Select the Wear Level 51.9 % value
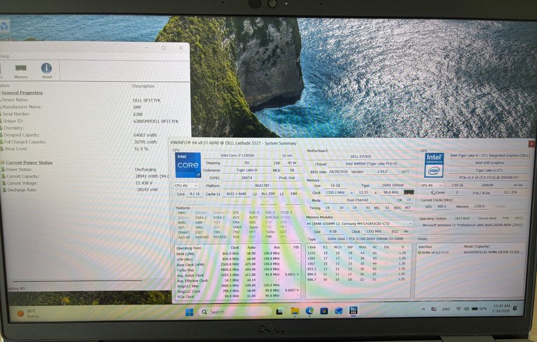This screenshot has height=342, width=537. click(x=141, y=149)
